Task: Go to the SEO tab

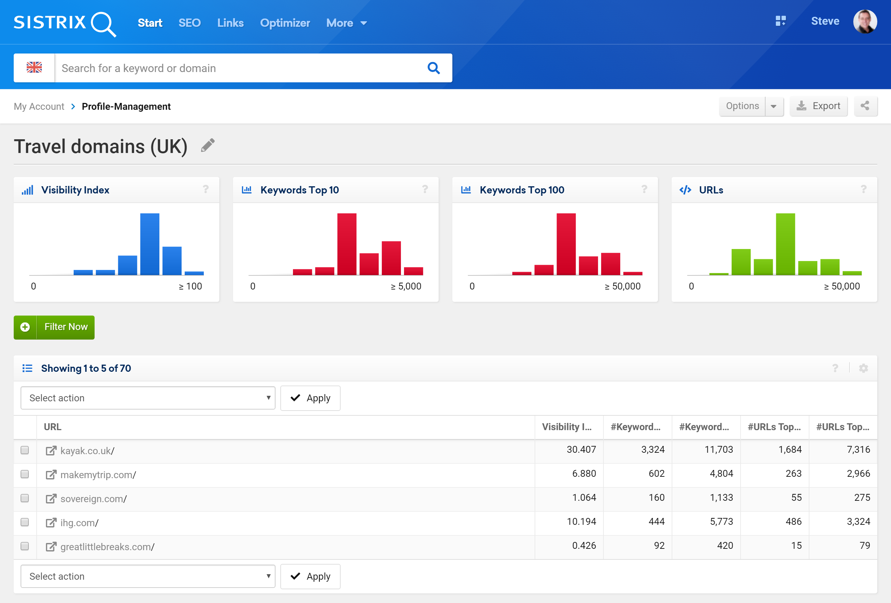Action: (190, 23)
